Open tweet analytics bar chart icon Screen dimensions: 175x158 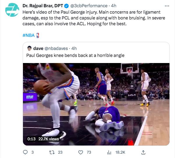[x=109, y=152]
